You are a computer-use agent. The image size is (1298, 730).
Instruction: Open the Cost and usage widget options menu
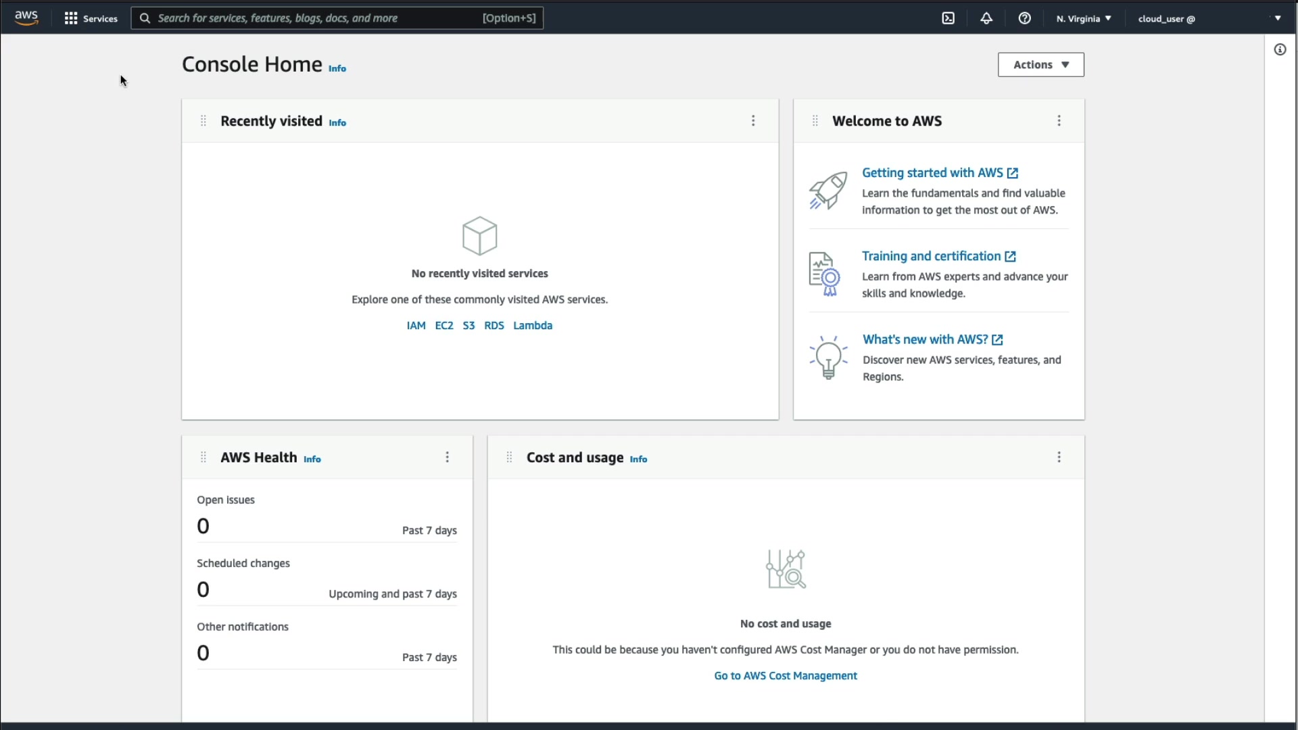[1059, 457]
